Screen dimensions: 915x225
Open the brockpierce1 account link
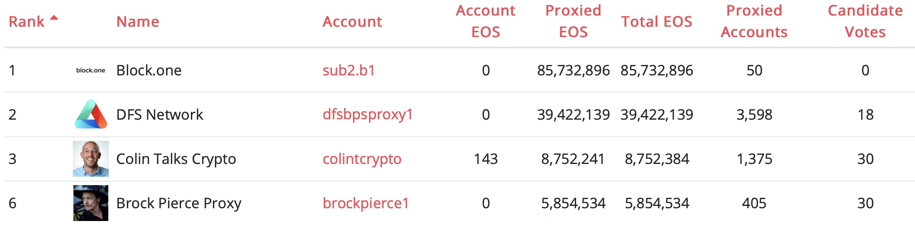pos(365,203)
